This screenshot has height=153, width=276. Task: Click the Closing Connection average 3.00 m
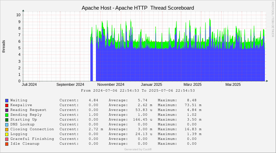(145, 129)
